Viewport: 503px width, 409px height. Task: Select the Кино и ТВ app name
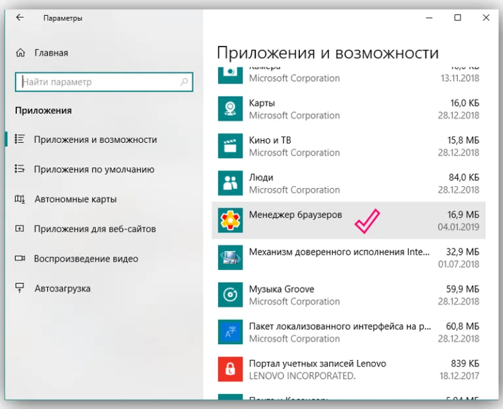[x=270, y=140]
